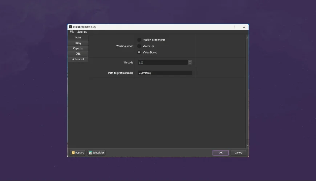Click the Path to profiles folder field
Viewport: 316px width, 181px height.
click(x=165, y=73)
